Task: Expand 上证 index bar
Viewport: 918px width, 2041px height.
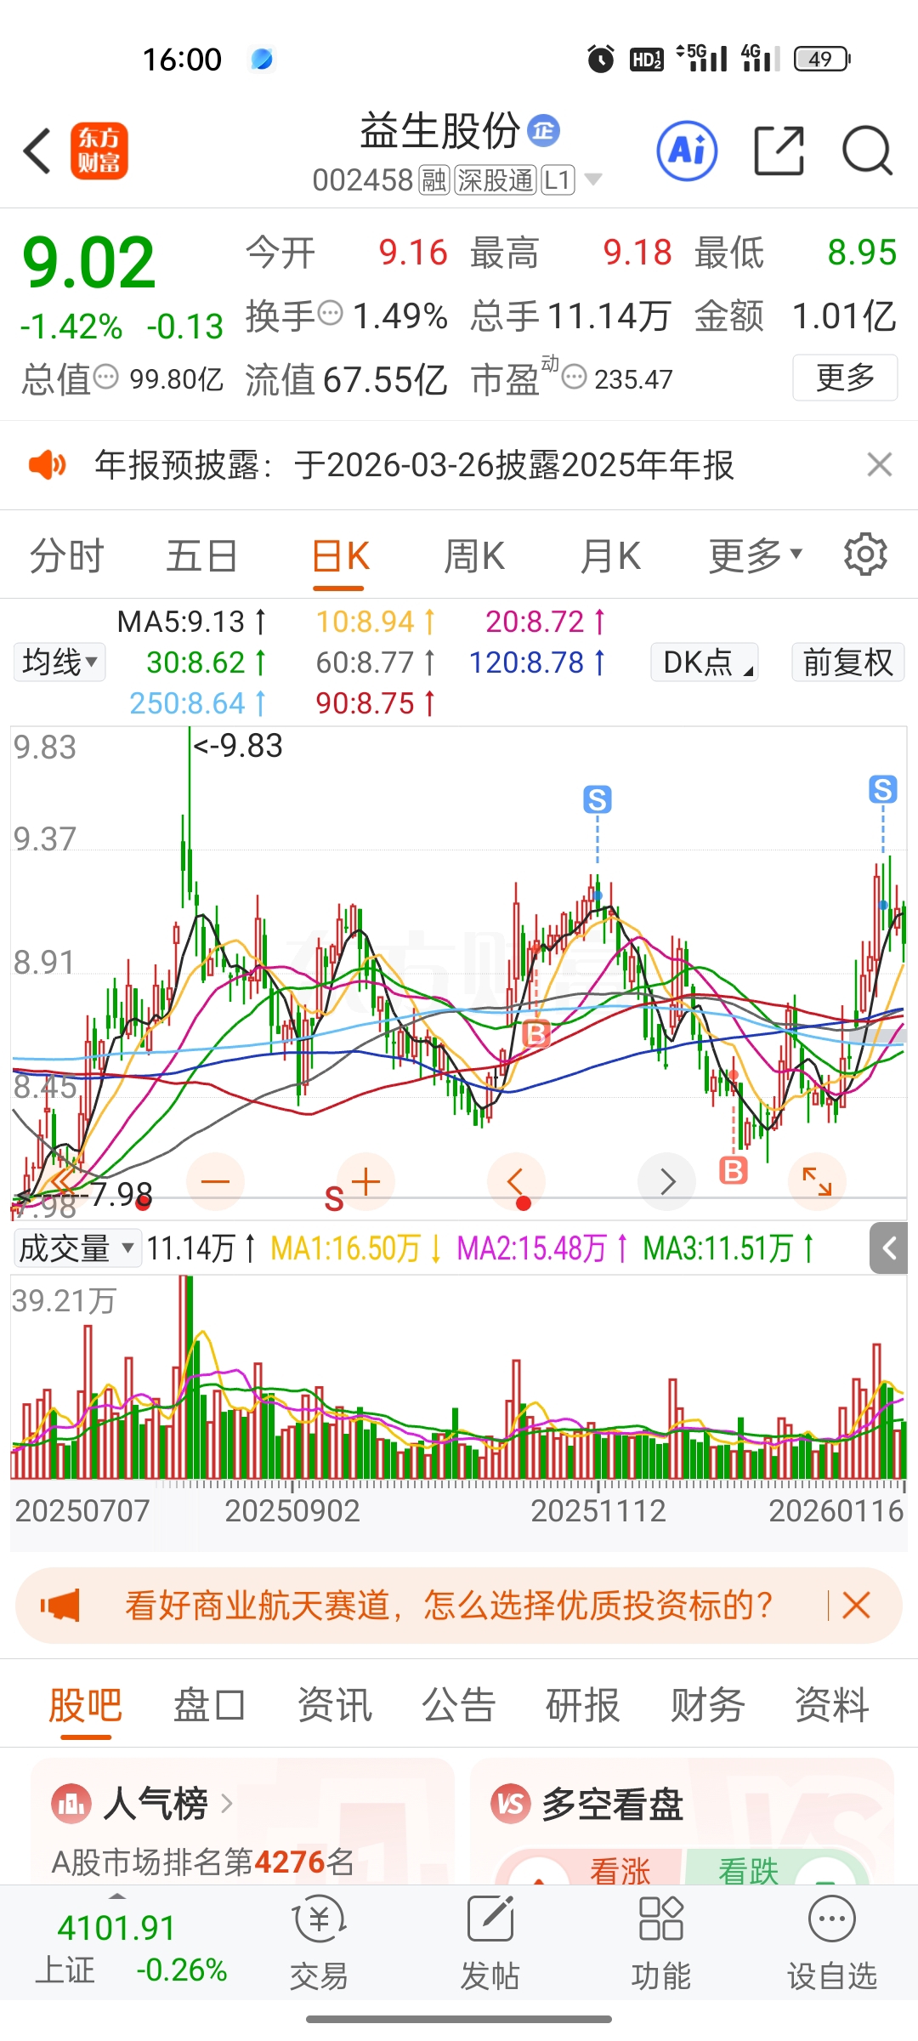Action: click(117, 1896)
